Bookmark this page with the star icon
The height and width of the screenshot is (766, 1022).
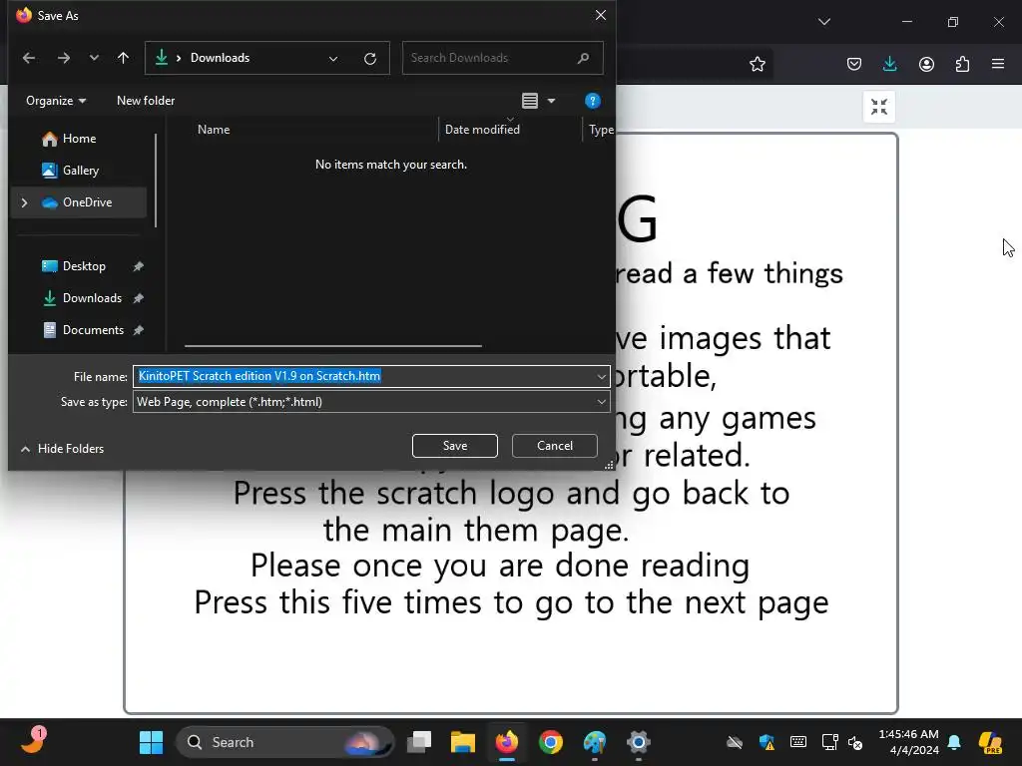pos(758,64)
